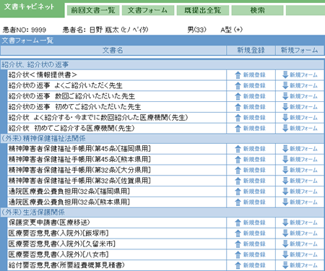Select document 医療要否意見書(入院外)[久留米市]
Image resolution: width=325 pixels, height=271 pixels.
click(x=62, y=244)
